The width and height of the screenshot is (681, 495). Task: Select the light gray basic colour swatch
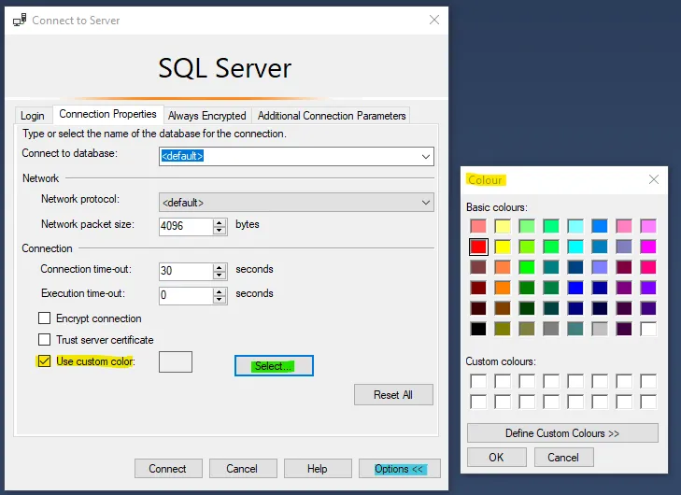pyautogui.click(x=600, y=329)
